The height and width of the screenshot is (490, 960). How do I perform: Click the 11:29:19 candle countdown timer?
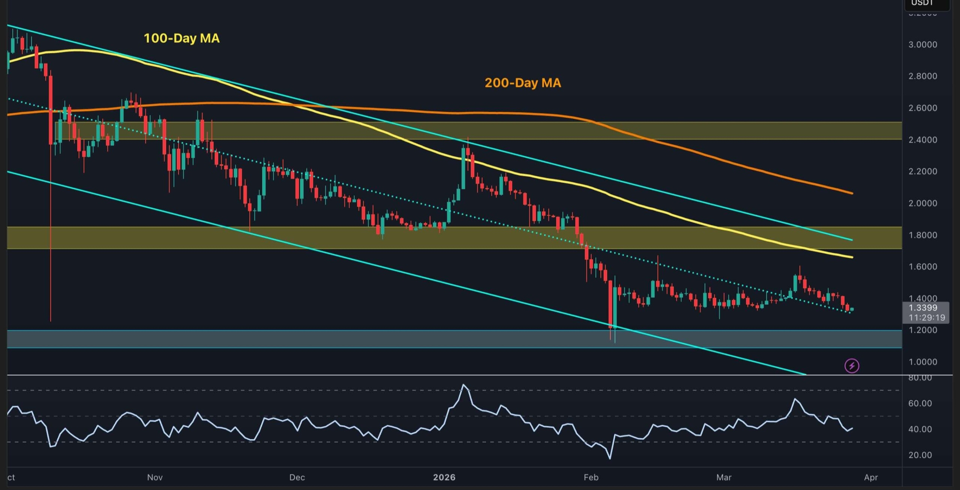pyautogui.click(x=927, y=318)
